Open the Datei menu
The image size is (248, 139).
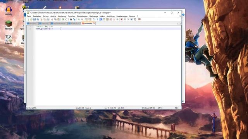[x=29, y=16]
